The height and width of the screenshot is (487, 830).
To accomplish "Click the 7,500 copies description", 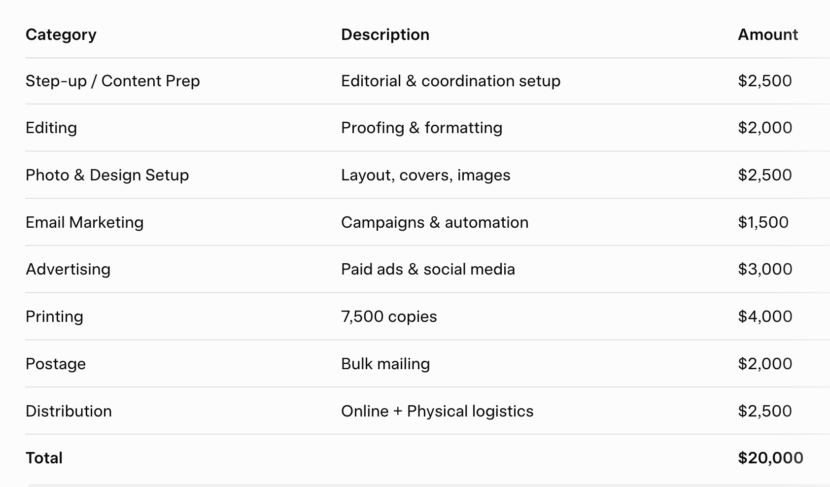I will (389, 316).
